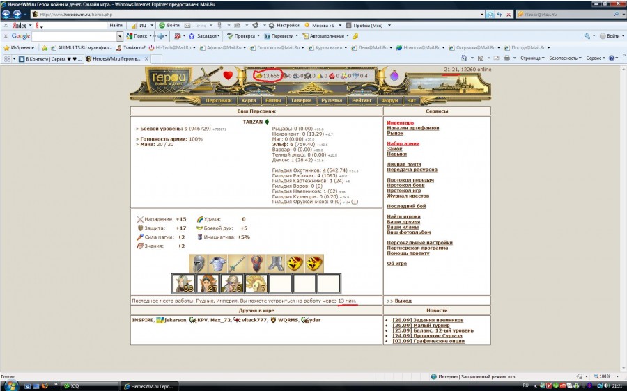The image size is (627, 391).
Task: Open friend profile jekerson
Action: coord(176,320)
